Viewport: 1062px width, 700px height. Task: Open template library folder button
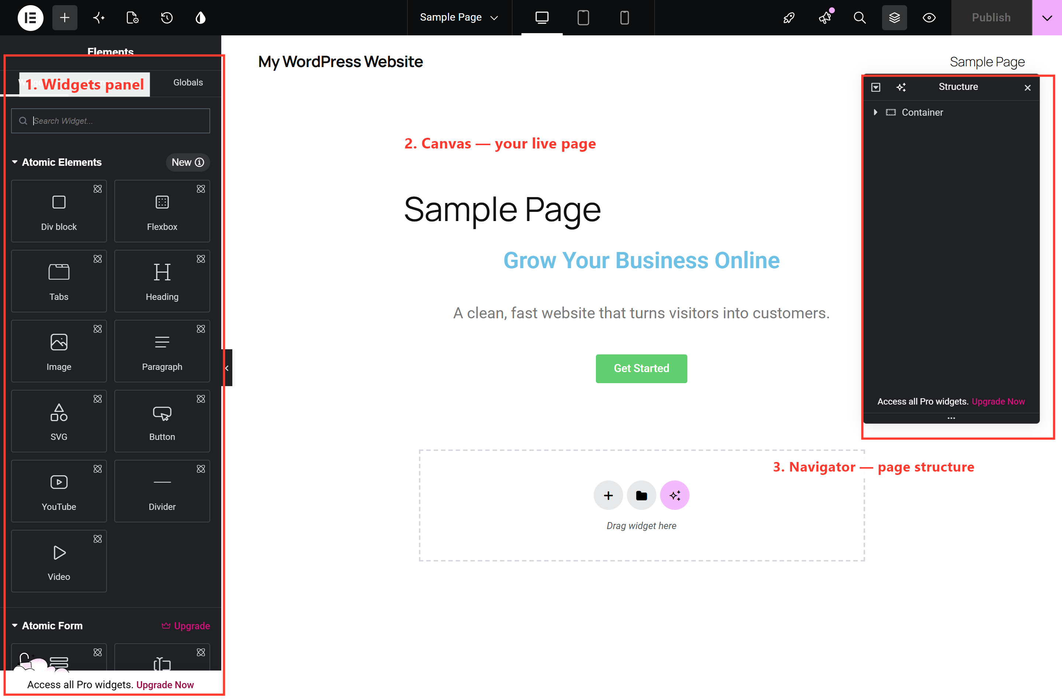[641, 496]
